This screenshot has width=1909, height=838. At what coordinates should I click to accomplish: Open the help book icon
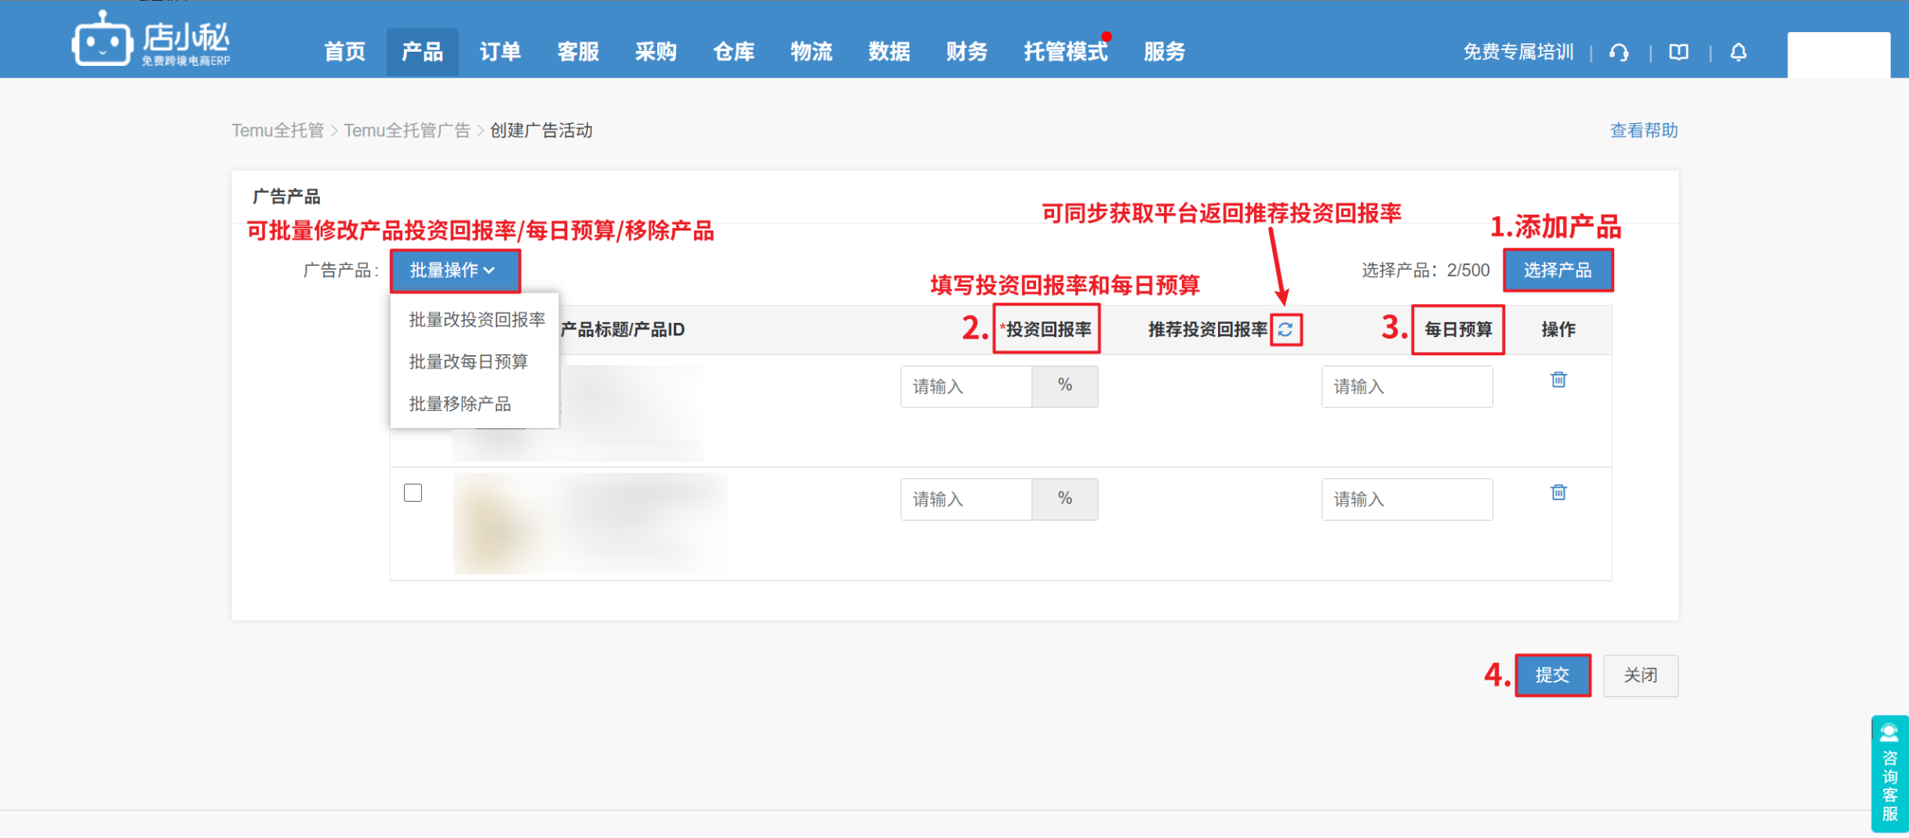[x=1678, y=53]
